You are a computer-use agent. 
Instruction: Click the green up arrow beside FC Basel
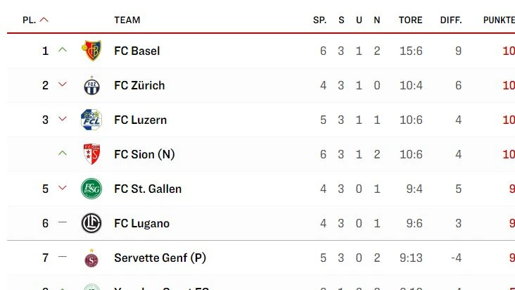[62, 50]
